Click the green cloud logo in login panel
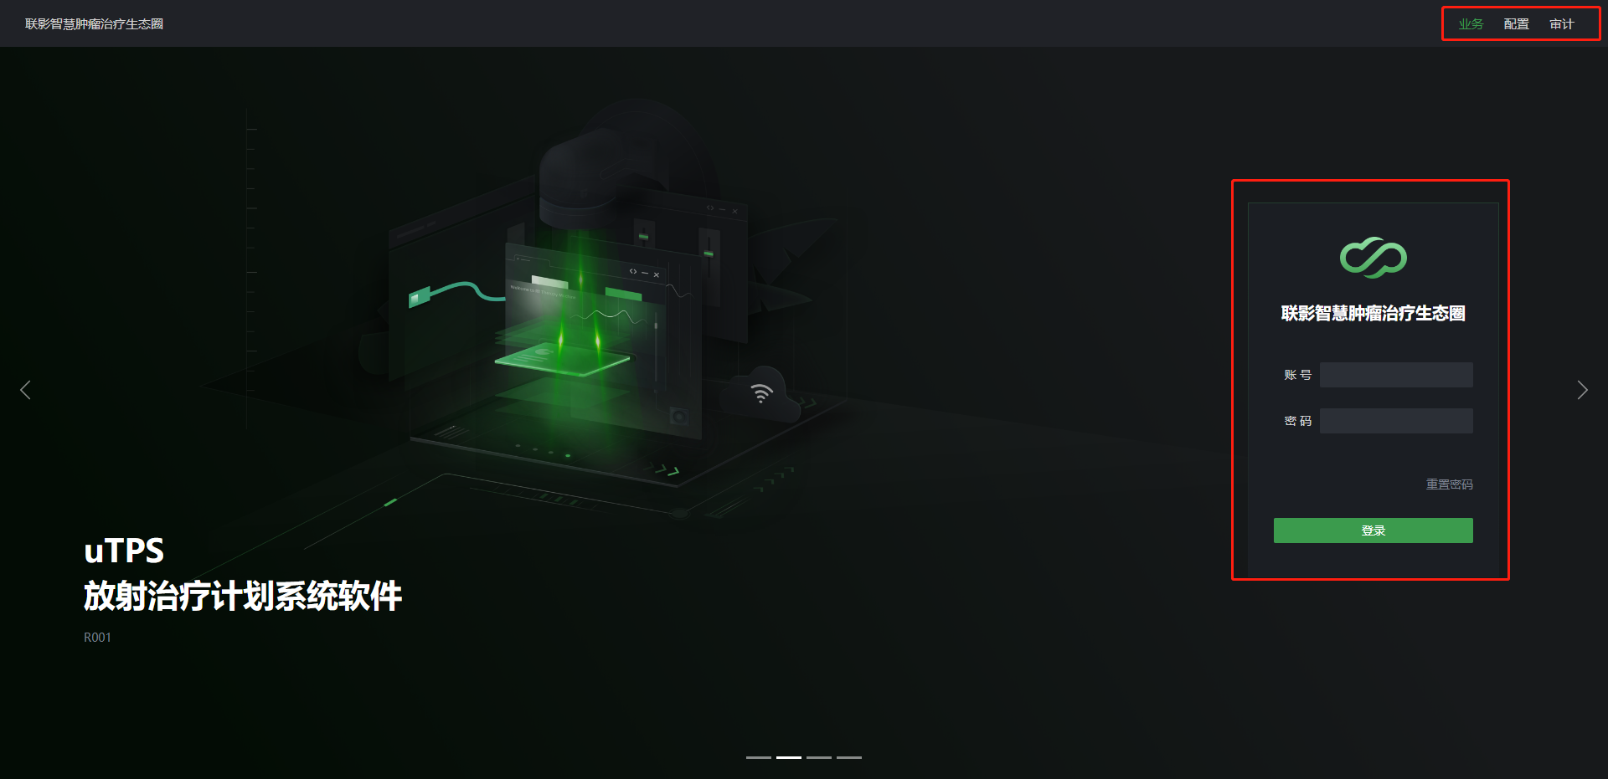The height and width of the screenshot is (779, 1608). [x=1373, y=258]
